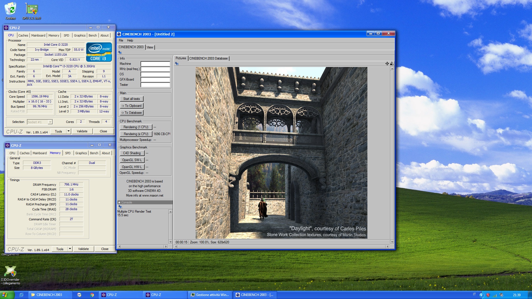Click the Machine input field
Viewport: 532px width, 299px height.
pos(155,64)
